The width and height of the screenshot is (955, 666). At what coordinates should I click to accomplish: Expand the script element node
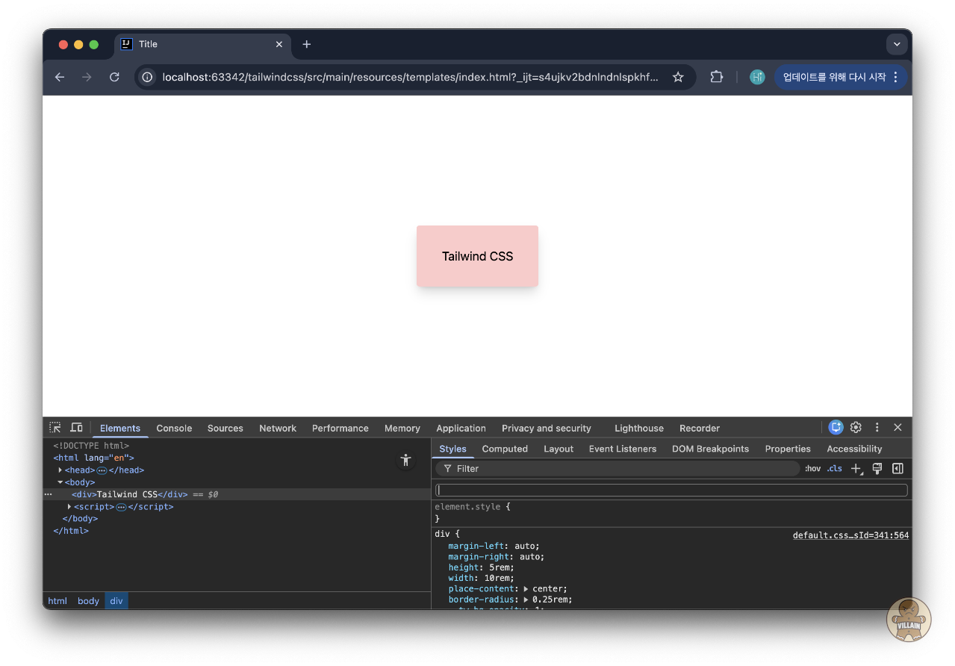[69, 507]
